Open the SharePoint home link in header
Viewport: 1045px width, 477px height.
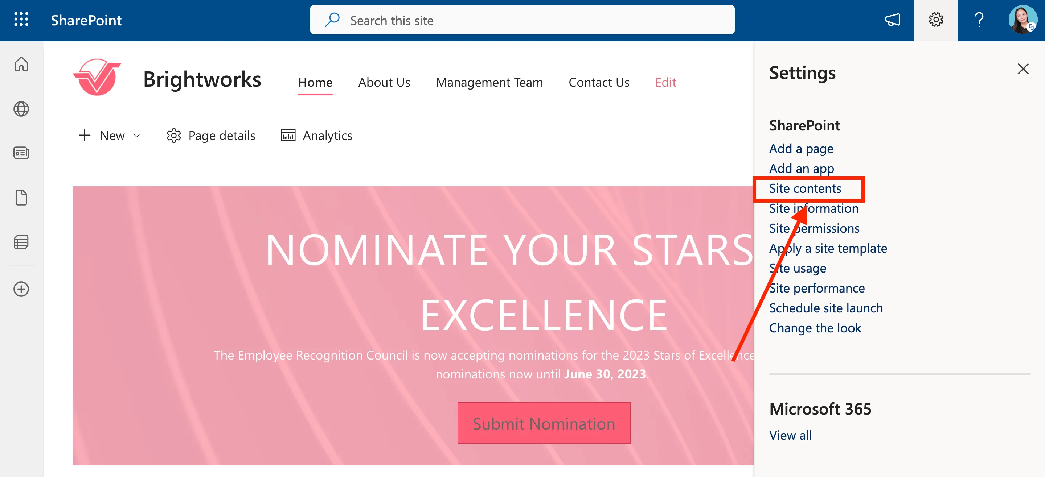86,20
